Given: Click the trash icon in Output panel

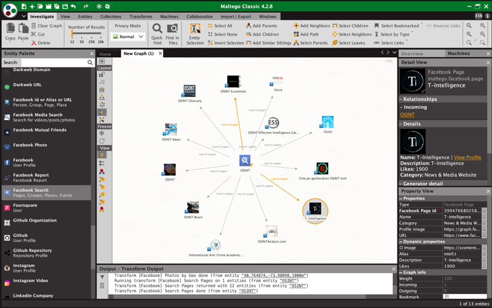Looking at the screenshot, I should (x=102, y=285).
